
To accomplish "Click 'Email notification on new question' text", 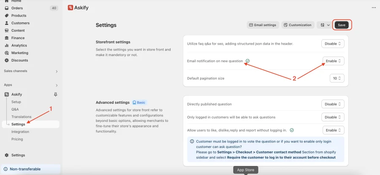I will (x=215, y=61).
